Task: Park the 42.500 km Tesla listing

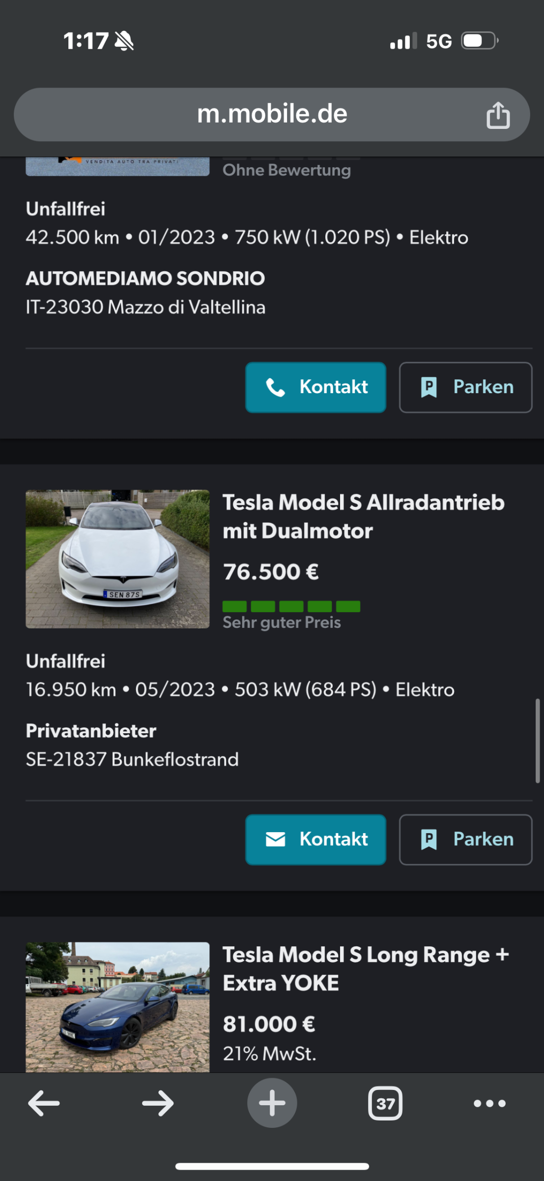Action: (465, 387)
